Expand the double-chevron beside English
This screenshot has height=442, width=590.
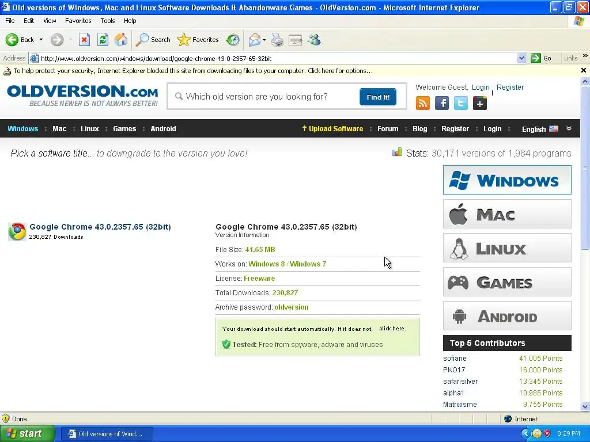click(x=569, y=128)
